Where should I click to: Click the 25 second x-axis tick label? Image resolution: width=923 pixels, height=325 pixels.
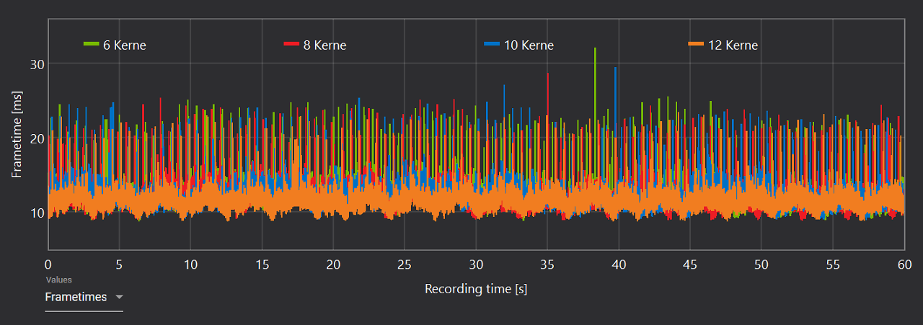tap(405, 264)
